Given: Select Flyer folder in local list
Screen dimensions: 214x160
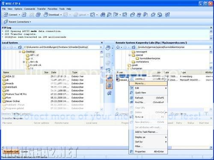Looking at the screenshot, I should (x=8, y=98).
